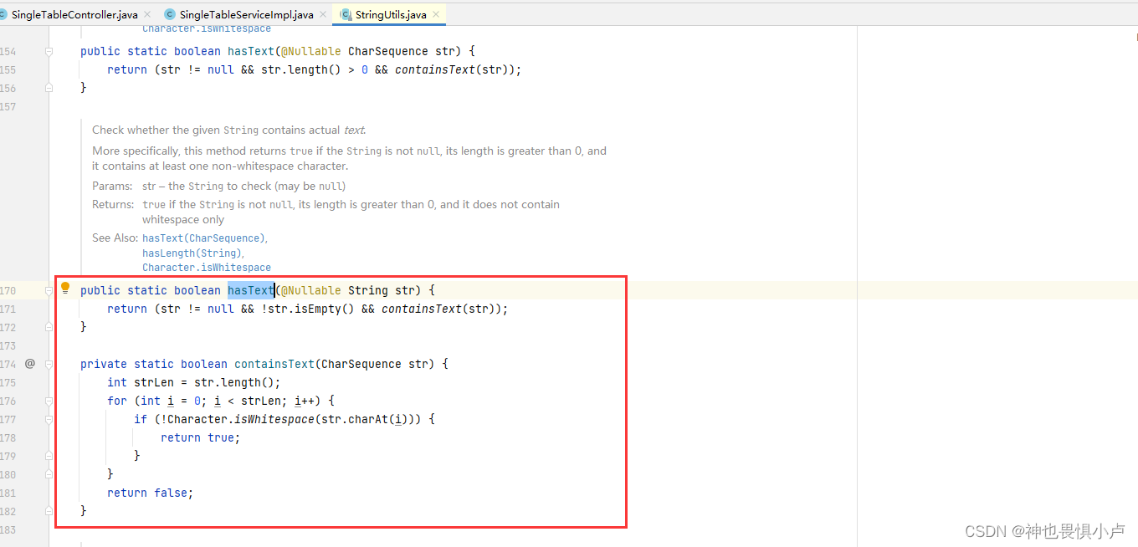The height and width of the screenshot is (547, 1138).
Task: Click the light bulb quick-fix icon on line 170
Action: (x=65, y=289)
